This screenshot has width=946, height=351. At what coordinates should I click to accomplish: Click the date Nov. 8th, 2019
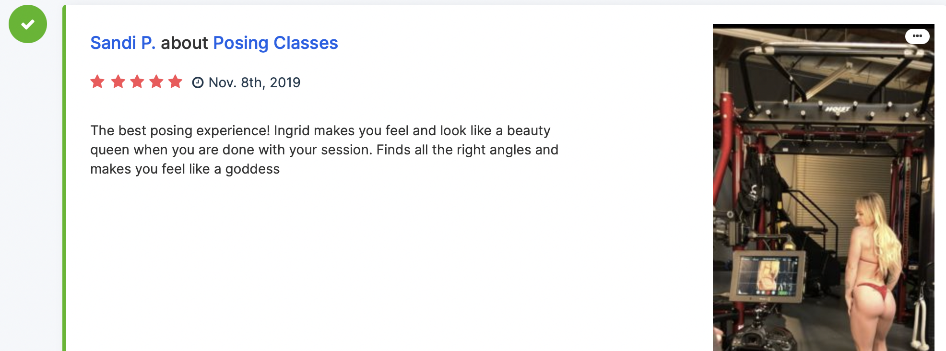pos(254,82)
